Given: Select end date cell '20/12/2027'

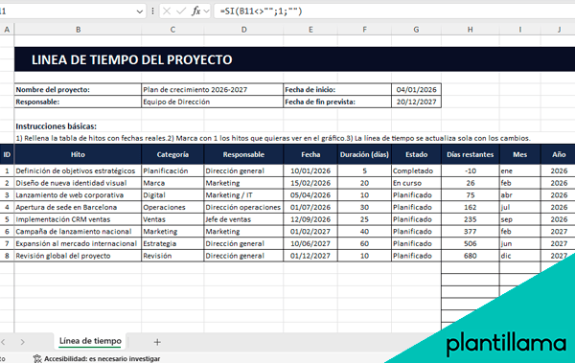Looking at the screenshot, I should [x=416, y=102].
